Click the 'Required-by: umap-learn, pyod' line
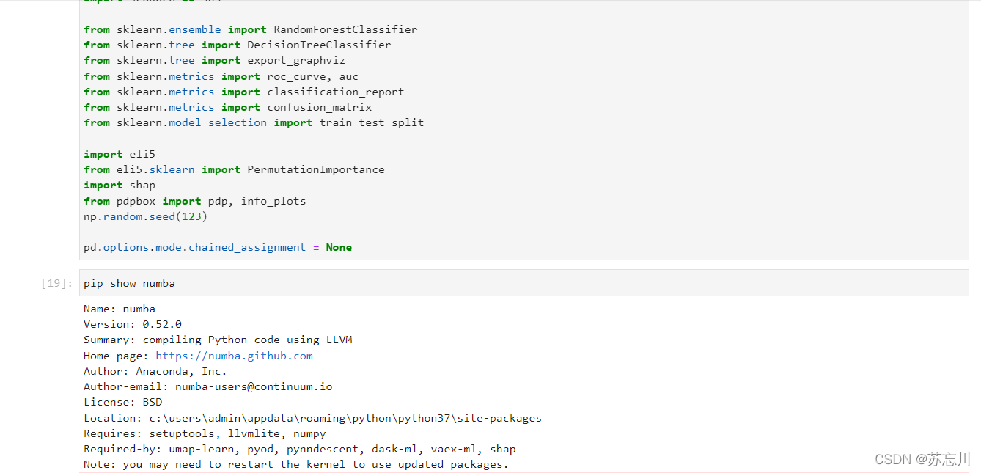 point(300,449)
